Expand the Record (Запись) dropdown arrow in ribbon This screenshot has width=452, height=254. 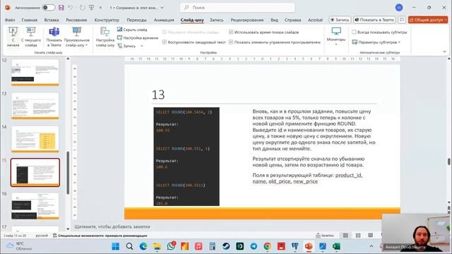(x=141, y=46)
